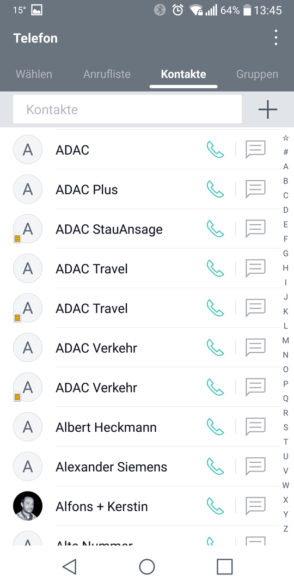Screen dimensions: 294x588
Task: Send a message to ADAC StauAnsage
Action: tap(255, 229)
